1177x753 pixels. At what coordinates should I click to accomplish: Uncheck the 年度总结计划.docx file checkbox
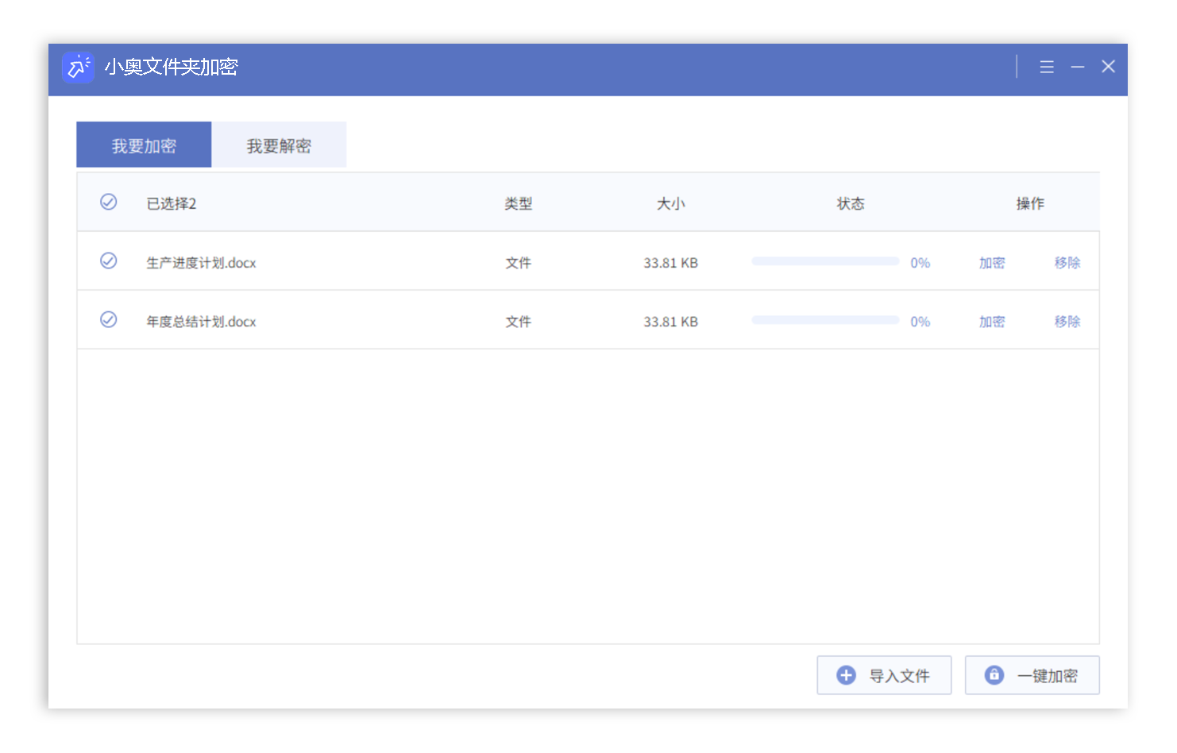[109, 320]
